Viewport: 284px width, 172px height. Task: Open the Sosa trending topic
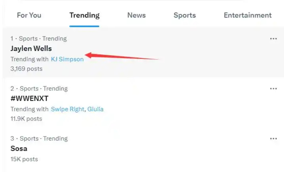(19, 149)
